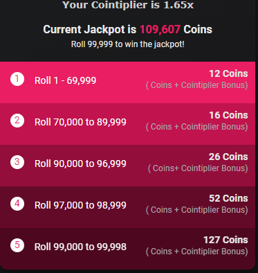Select the Roll 1 - 69,999 row text

tap(66, 80)
